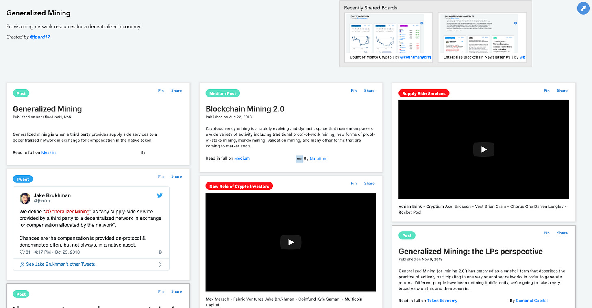
Task: Click the New Role of Crypto Investors tag
Action: pos(239,186)
